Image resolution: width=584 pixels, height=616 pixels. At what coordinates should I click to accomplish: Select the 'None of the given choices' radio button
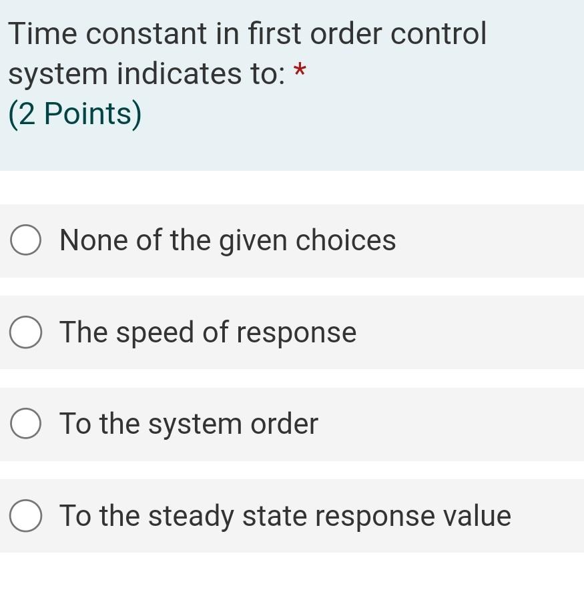pos(25,240)
